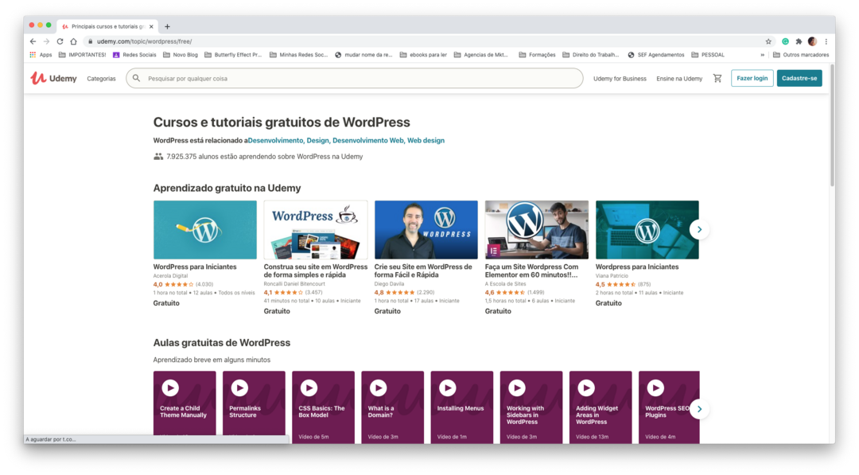859x475 pixels.
Task: Open Crie seu Site em WordPress course title
Action: pyautogui.click(x=423, y=271)
